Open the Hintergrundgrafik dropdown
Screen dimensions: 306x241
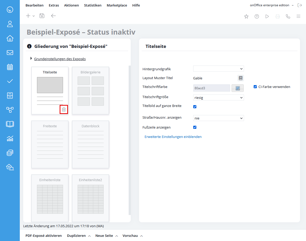point(218,69)
